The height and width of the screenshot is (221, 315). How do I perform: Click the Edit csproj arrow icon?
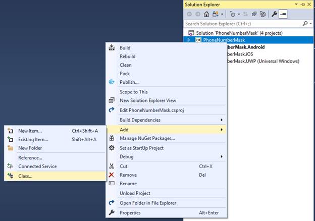click(x=112, y=110)
